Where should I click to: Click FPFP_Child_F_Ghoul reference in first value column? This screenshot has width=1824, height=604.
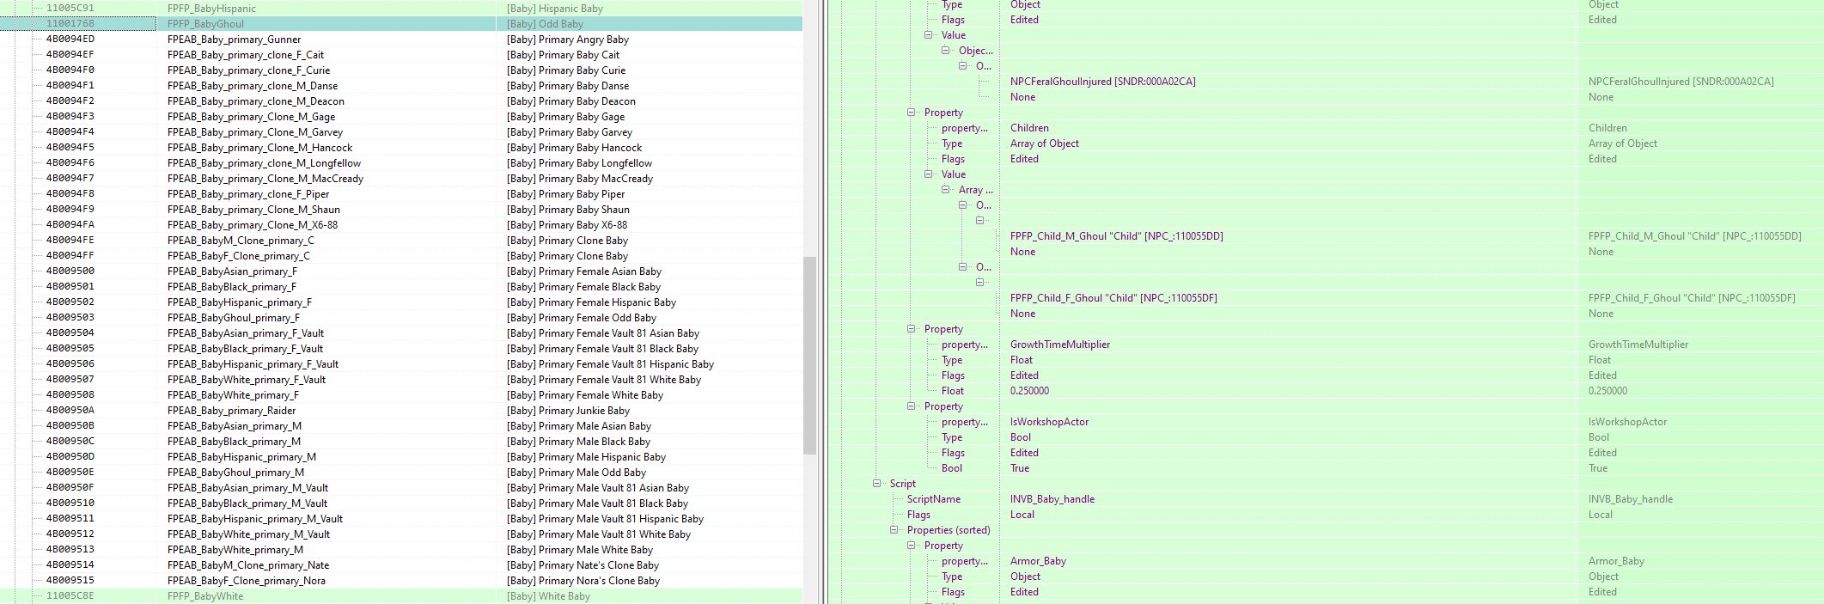pyautogui.click(x=1113, y=298)
